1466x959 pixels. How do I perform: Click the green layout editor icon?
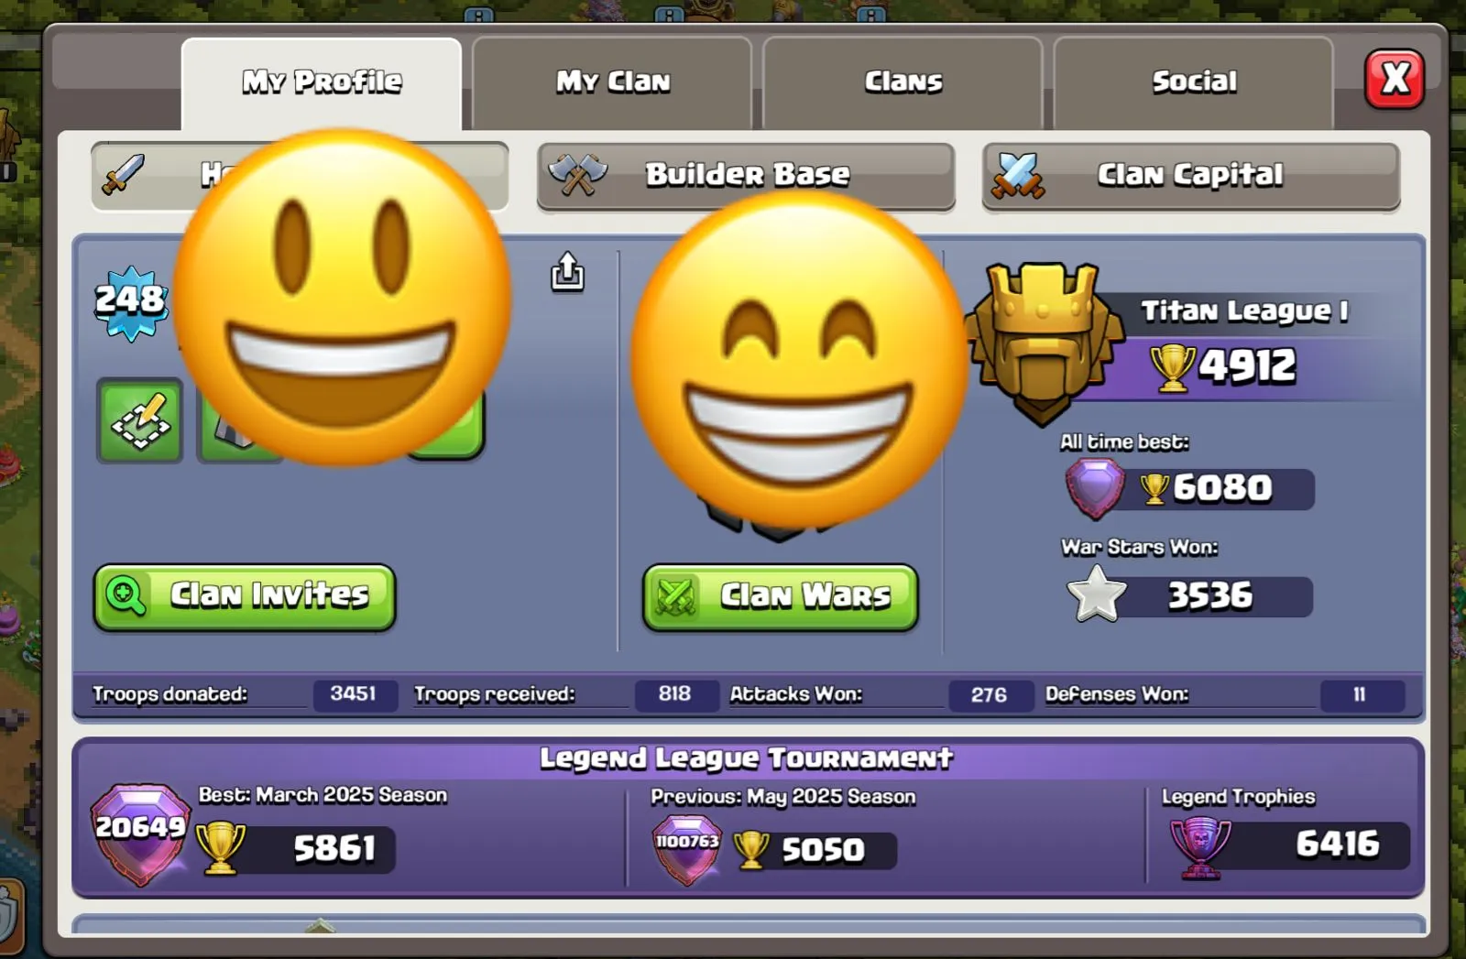tap(140, 421)
